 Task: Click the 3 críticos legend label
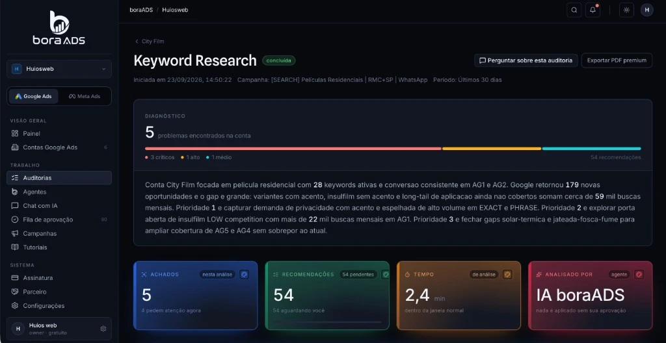coord(160,157)
